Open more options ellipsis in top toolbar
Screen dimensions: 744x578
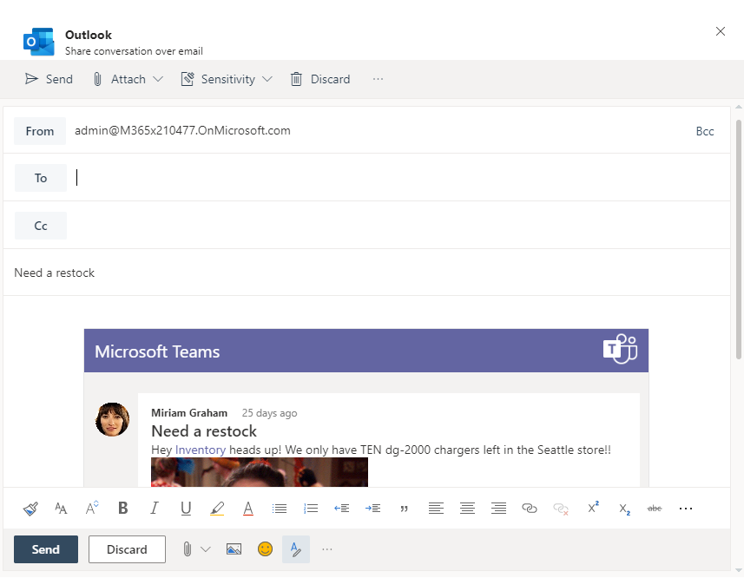point(378,79)
